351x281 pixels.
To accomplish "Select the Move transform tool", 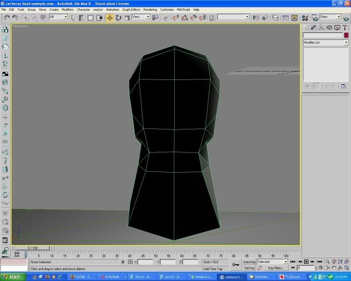I will click(109, 18).
